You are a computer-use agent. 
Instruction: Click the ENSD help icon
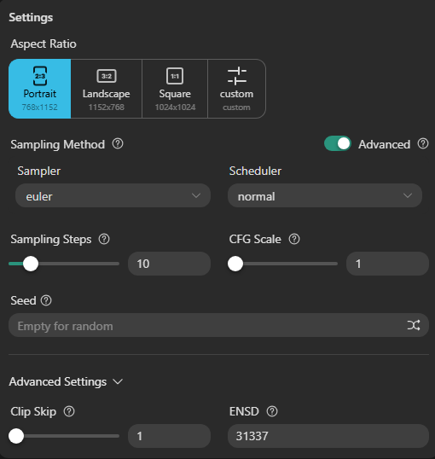click(272, 411)
